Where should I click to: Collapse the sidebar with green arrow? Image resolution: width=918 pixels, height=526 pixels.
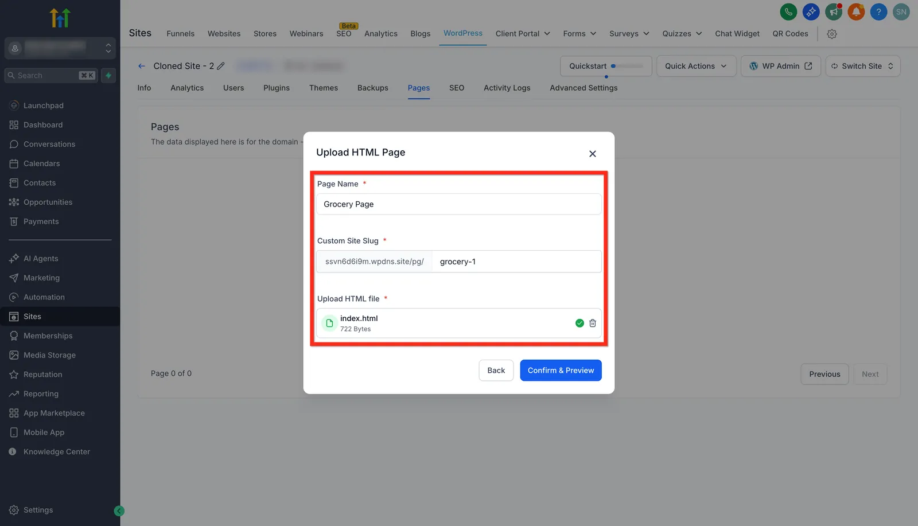[119, 511]
